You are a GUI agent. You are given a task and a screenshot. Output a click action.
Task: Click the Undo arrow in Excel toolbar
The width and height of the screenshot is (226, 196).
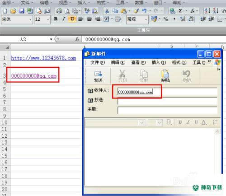click(144, 11)
